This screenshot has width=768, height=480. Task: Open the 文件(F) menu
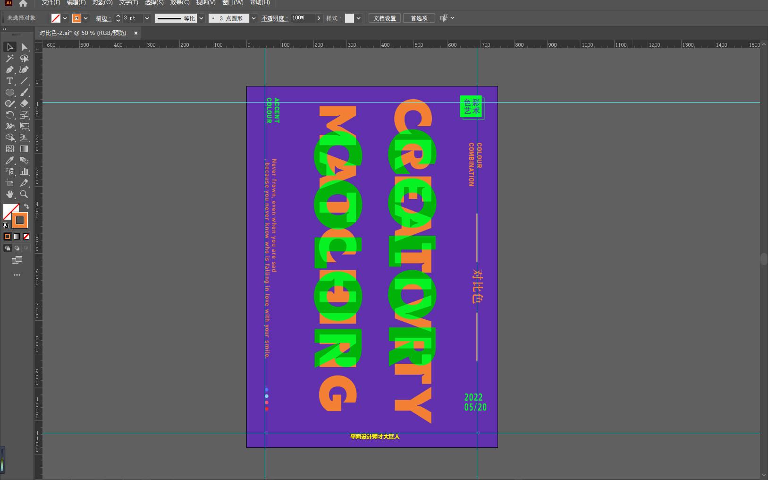click(51, 3)
